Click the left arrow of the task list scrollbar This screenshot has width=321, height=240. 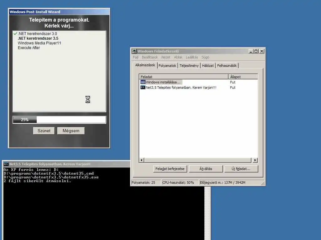pos(141,160)
